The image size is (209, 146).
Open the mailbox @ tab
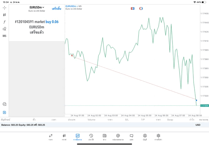118,137
